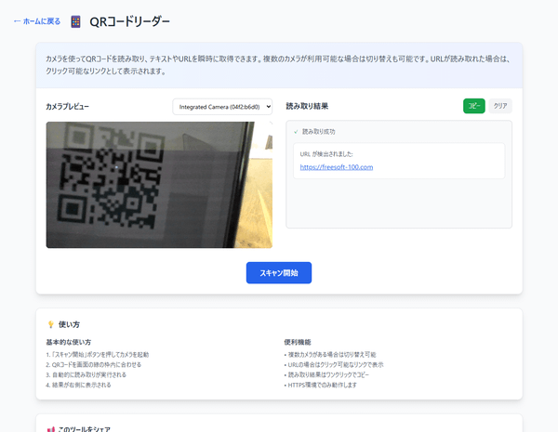Screen dimensions: 558x432
Task: Go back with the ホームに戻る link
Action: pyautogui.click(x=36, y=20)
